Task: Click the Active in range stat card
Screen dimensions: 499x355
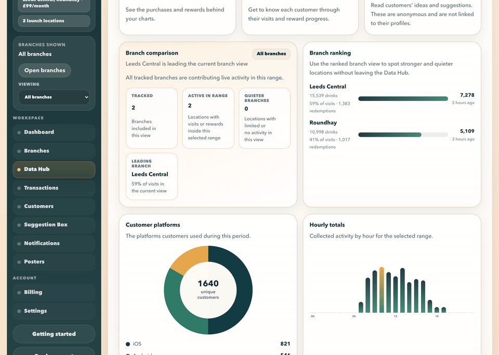Action: [208, 119]
